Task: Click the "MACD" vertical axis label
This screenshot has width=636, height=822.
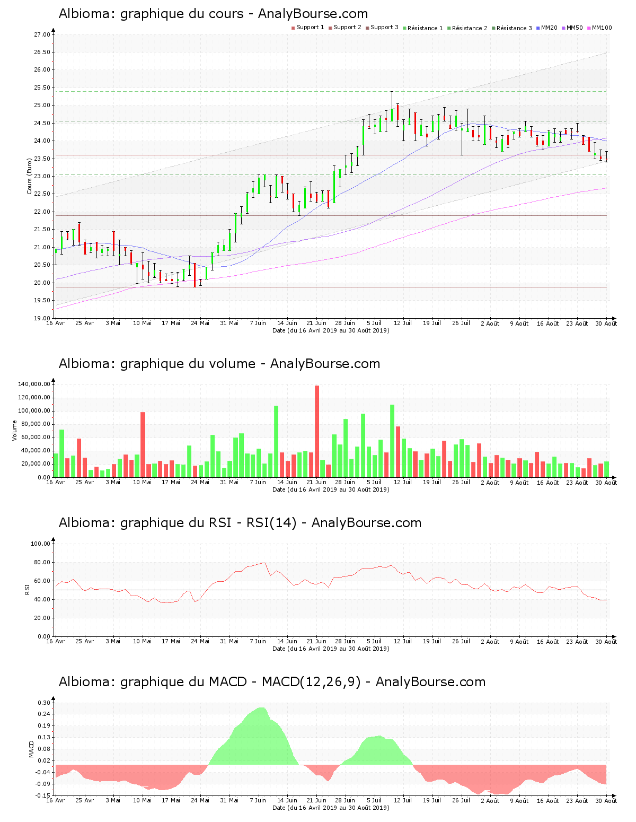Action: [31, 749]
